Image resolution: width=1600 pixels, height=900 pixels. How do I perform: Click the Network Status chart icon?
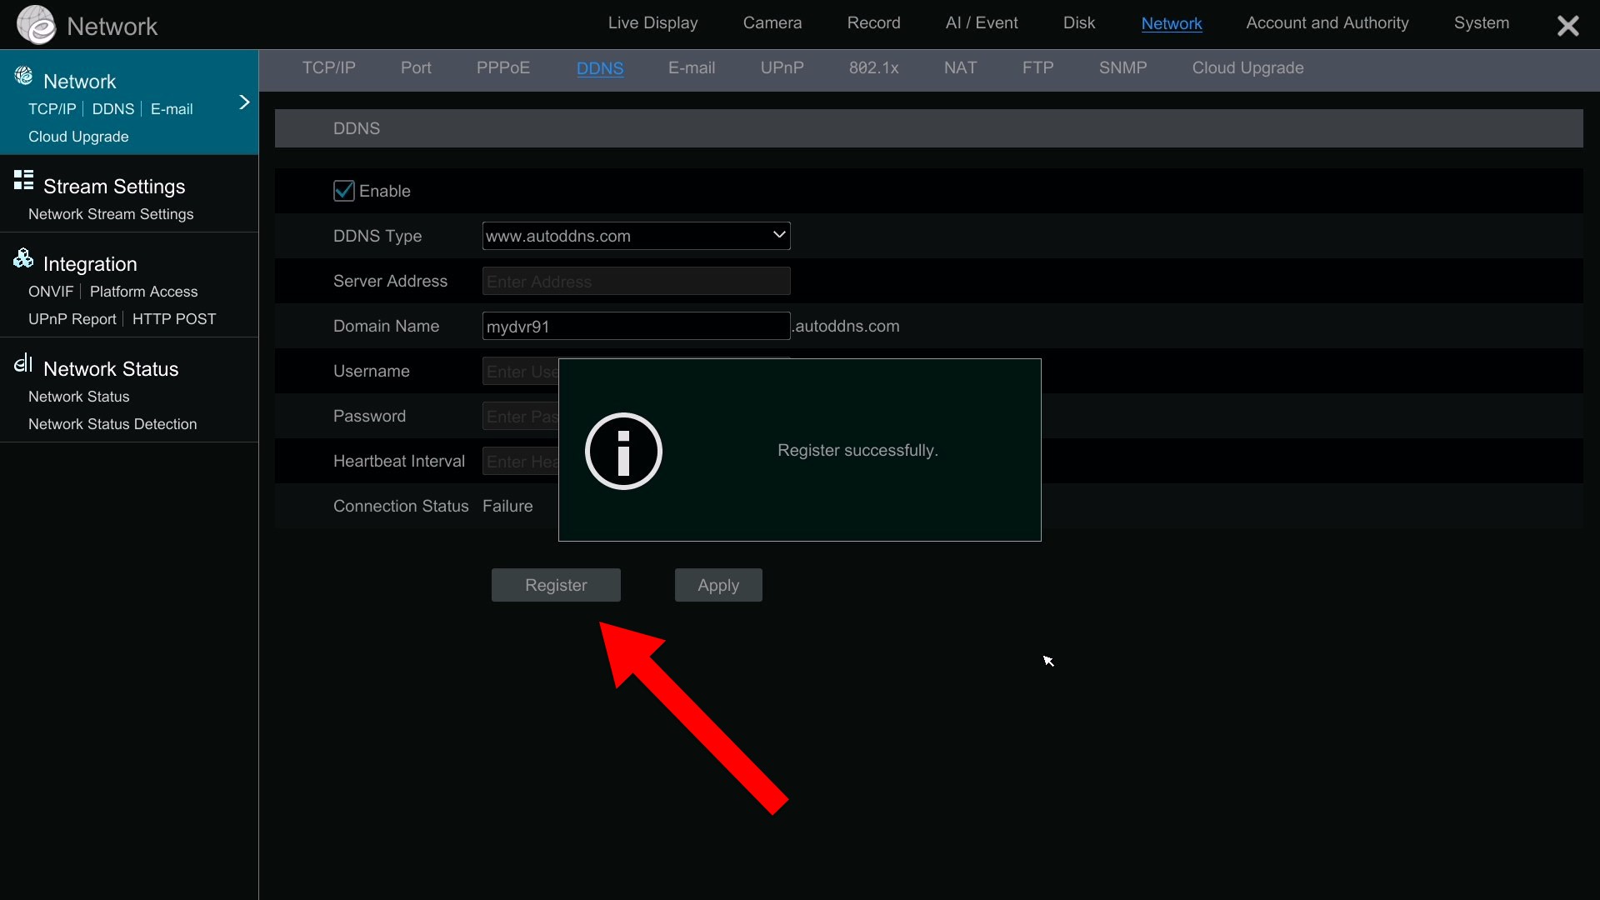[23, 363]
